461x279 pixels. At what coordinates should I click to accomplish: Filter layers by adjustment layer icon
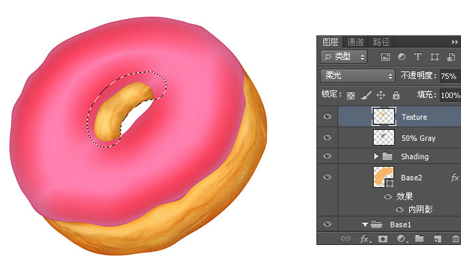pos(402,56)
